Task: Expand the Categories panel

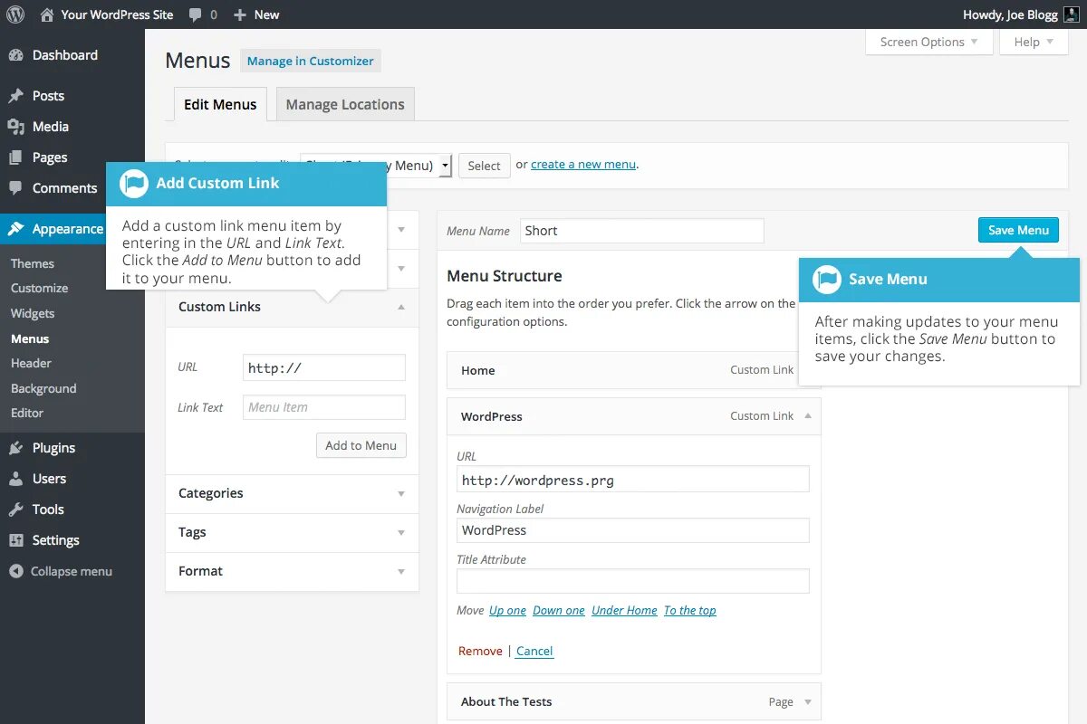Action: (401, 494)
